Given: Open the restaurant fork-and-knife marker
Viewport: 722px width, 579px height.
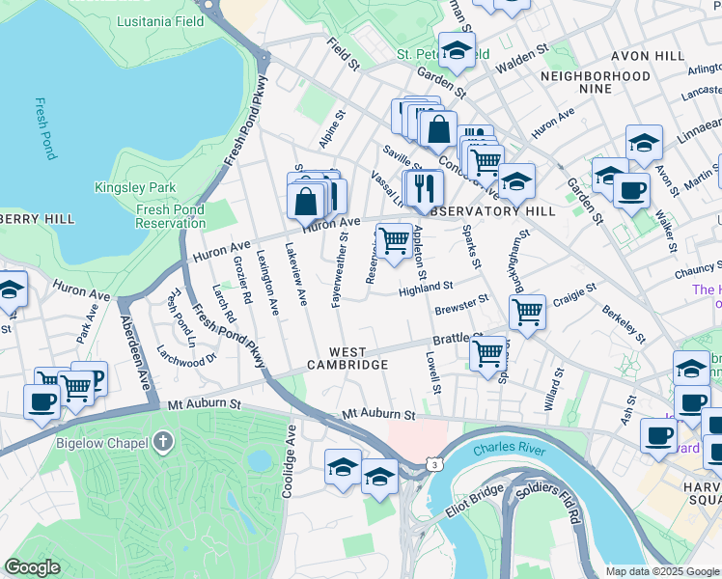Looking at the screenshot, I should [x=423, y=186].
